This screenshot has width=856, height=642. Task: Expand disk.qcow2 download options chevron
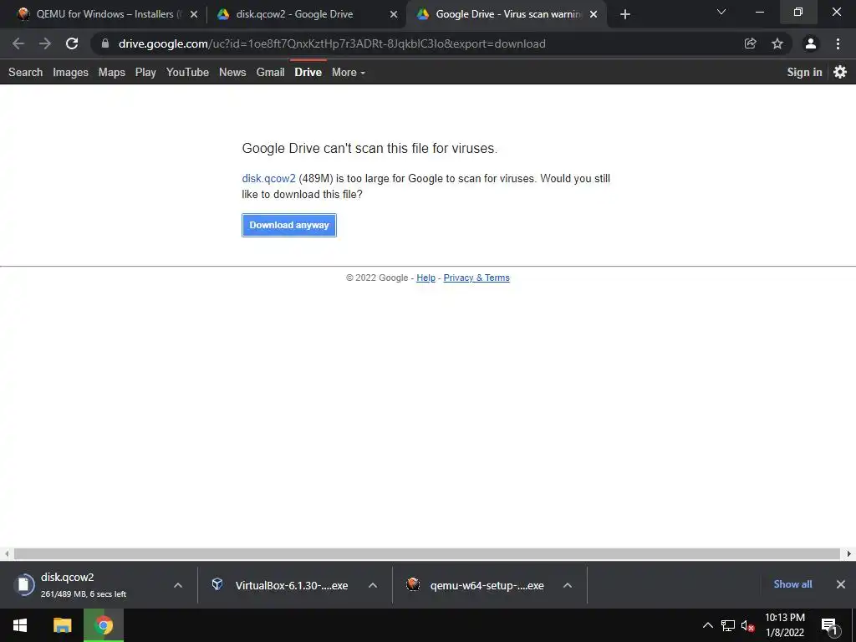point(178,585)
